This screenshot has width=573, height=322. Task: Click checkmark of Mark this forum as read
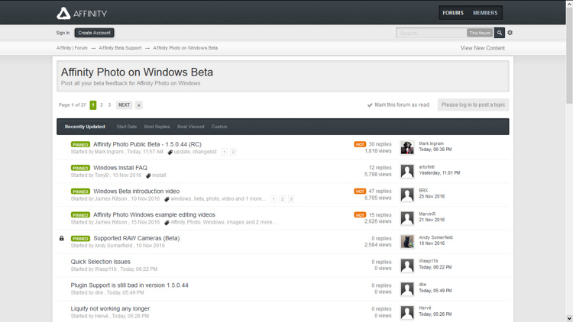370,105
